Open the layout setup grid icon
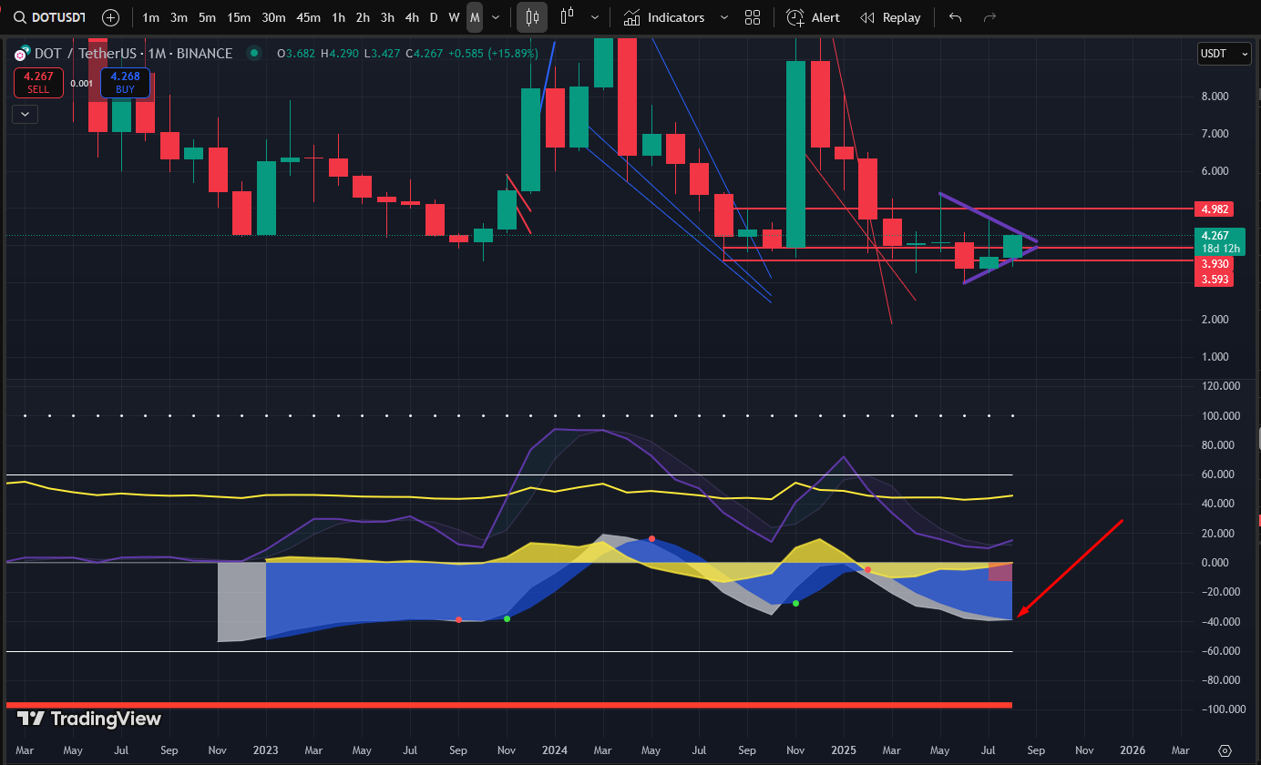Viewport: 1261px width, 765px height. point(753,17)
